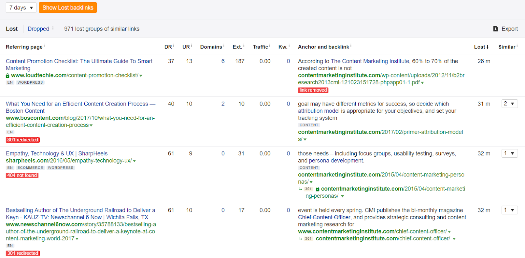Click info icon beside Anchor and backlink
This screenshot has height=258, width=525.
coord(351,46)
